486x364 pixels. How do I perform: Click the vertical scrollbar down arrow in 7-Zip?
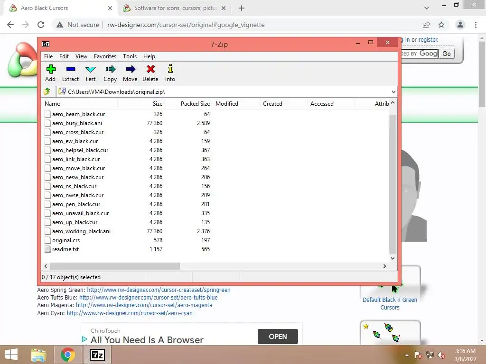[x=393, y=258]
